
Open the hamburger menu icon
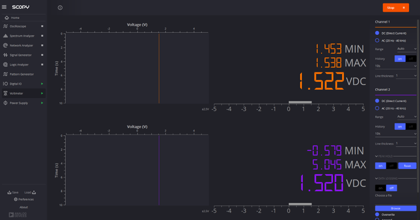4,7
